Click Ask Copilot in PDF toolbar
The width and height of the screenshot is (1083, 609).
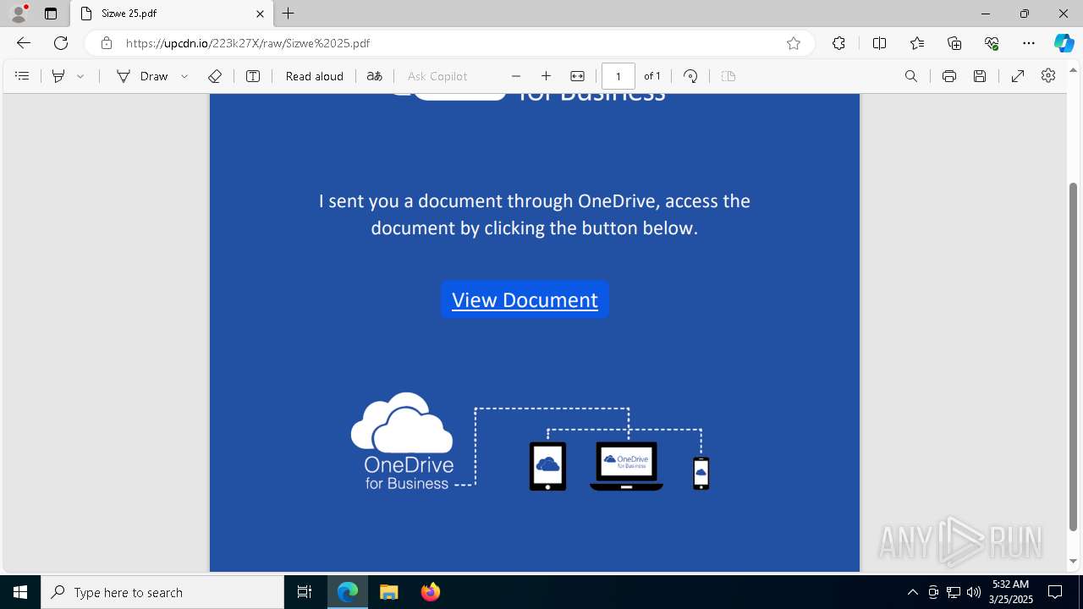coord(437,76)
